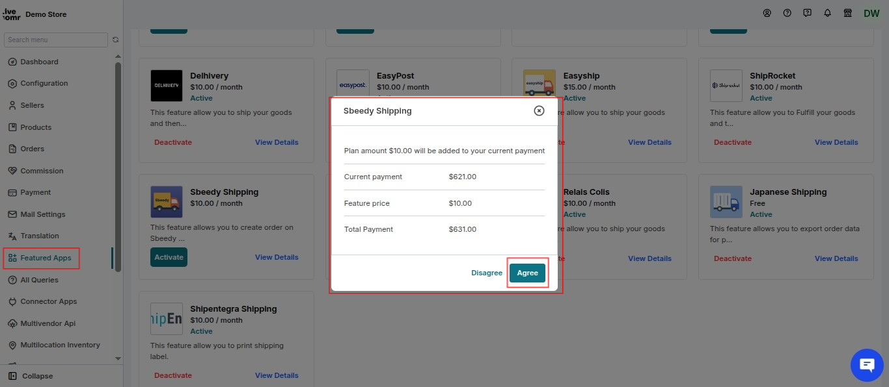Activate the Sbeedy Shipping app
Viewport: 889px width, 387px height.
pos(169,257)
